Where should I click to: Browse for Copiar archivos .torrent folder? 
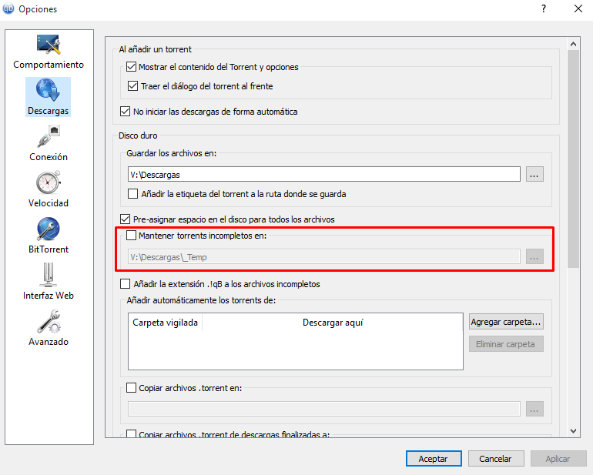534,409
